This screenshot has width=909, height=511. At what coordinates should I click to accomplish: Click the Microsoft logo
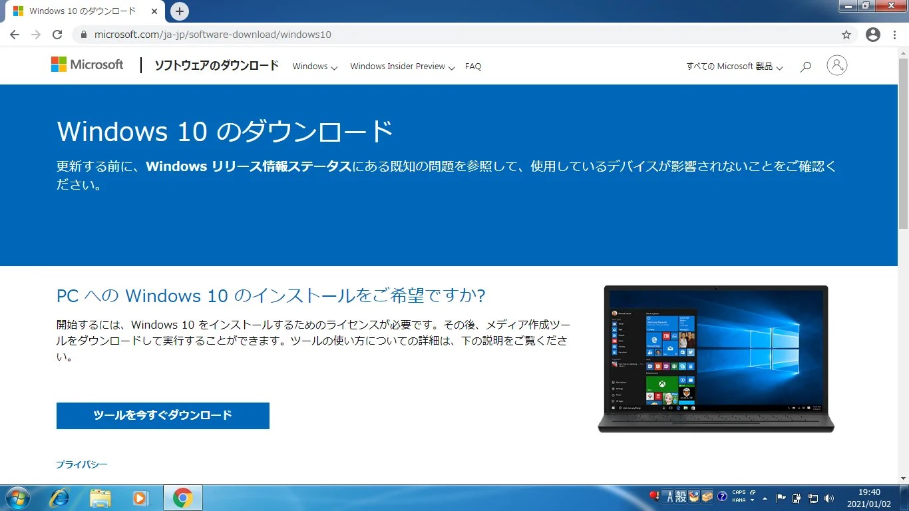(x=87, y=65)
